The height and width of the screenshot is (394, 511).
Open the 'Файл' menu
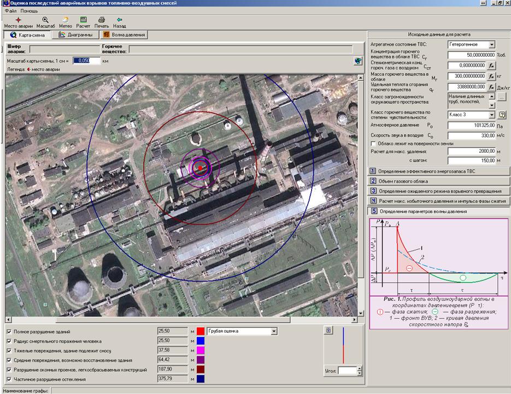(10, 11)
